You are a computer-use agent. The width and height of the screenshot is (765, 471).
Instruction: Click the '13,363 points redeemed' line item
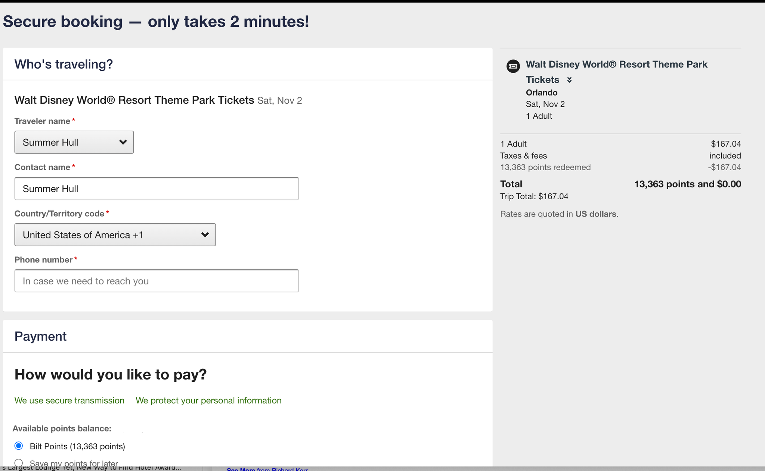coord(545,167)
